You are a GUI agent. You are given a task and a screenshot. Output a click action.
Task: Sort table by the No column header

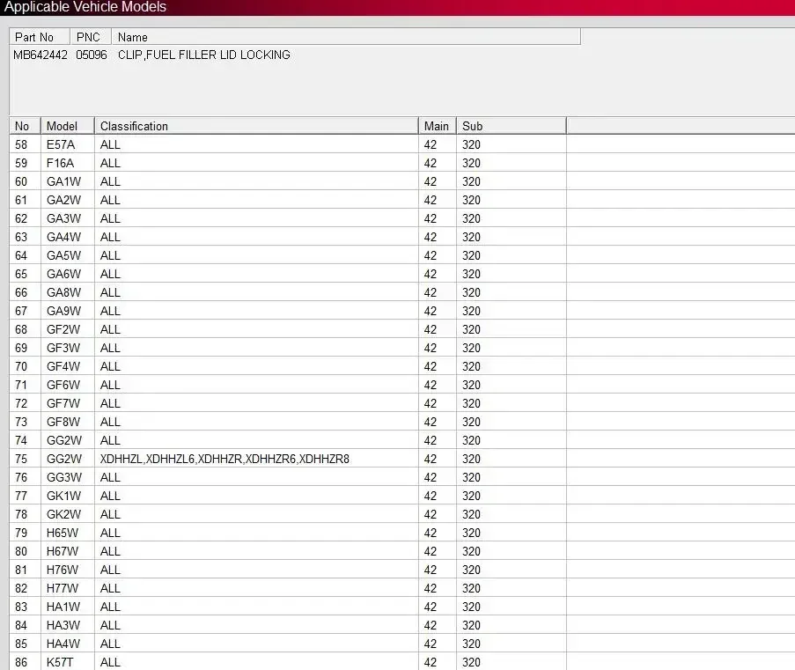click(x=25, y=126)
